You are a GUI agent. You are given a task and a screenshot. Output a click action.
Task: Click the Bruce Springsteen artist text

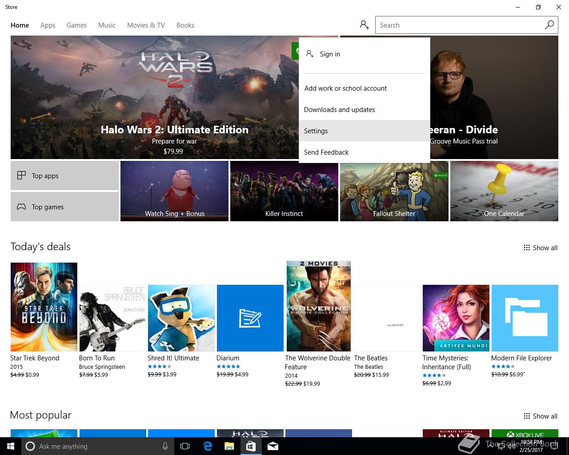(102, 367)
